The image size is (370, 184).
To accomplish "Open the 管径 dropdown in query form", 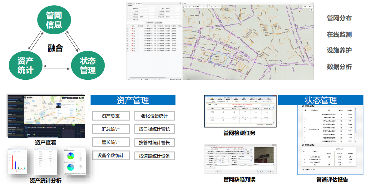I will tap(170, 8).
